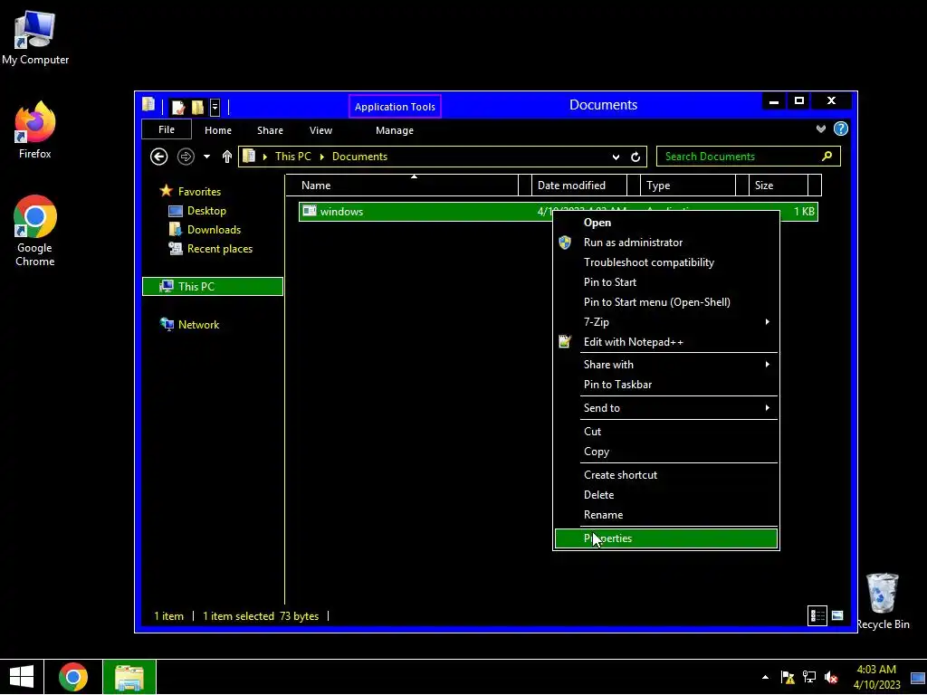
Task: Choose Pin to Taskbar
Action: click(666, 384)
